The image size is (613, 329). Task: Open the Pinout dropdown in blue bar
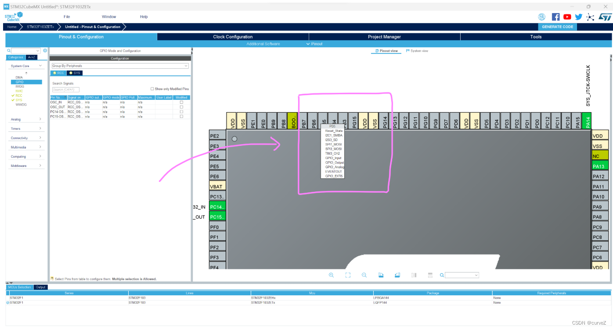tap(314, 44)
